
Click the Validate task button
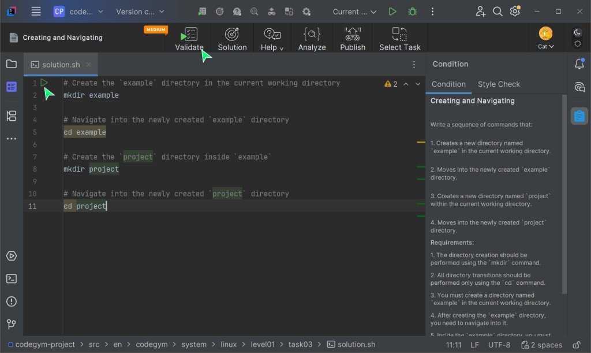coord(189,39)
